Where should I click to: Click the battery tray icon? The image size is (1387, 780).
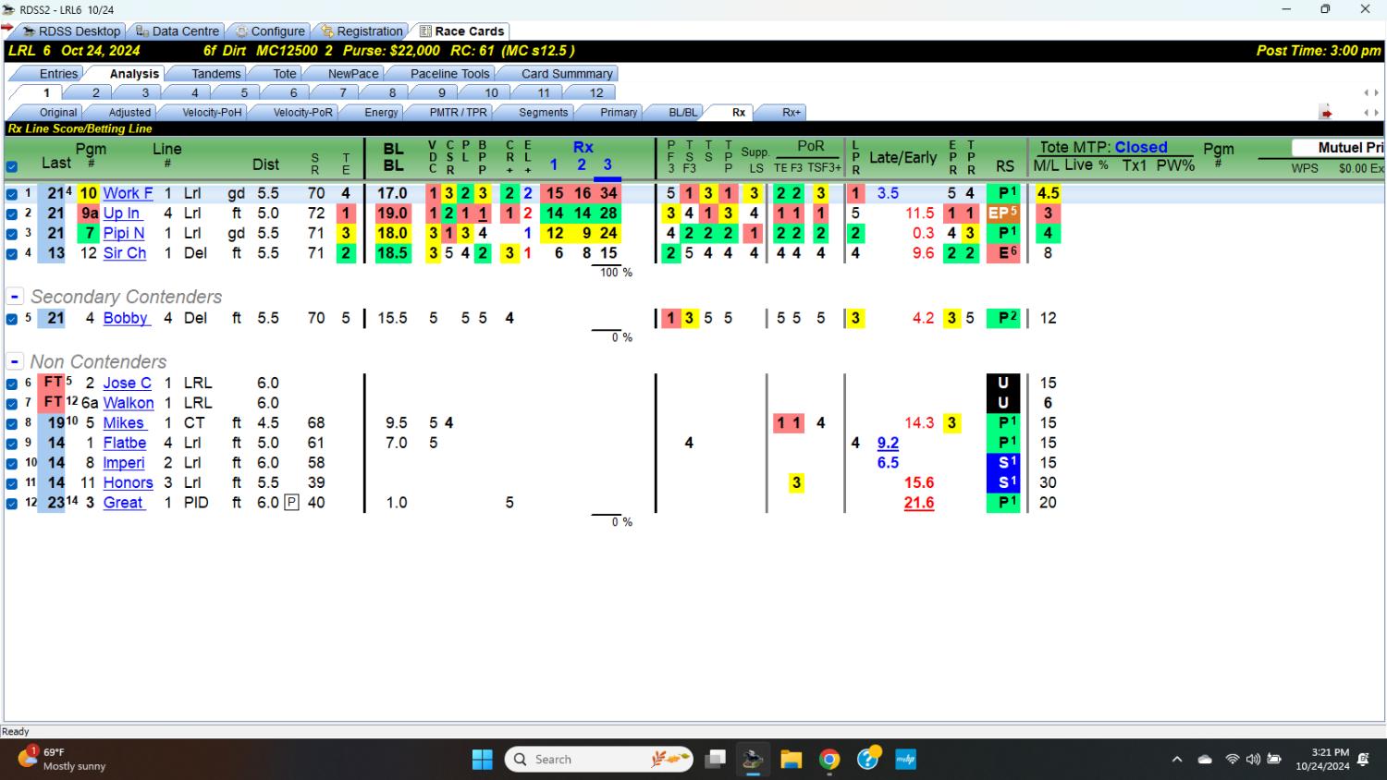1274,759
